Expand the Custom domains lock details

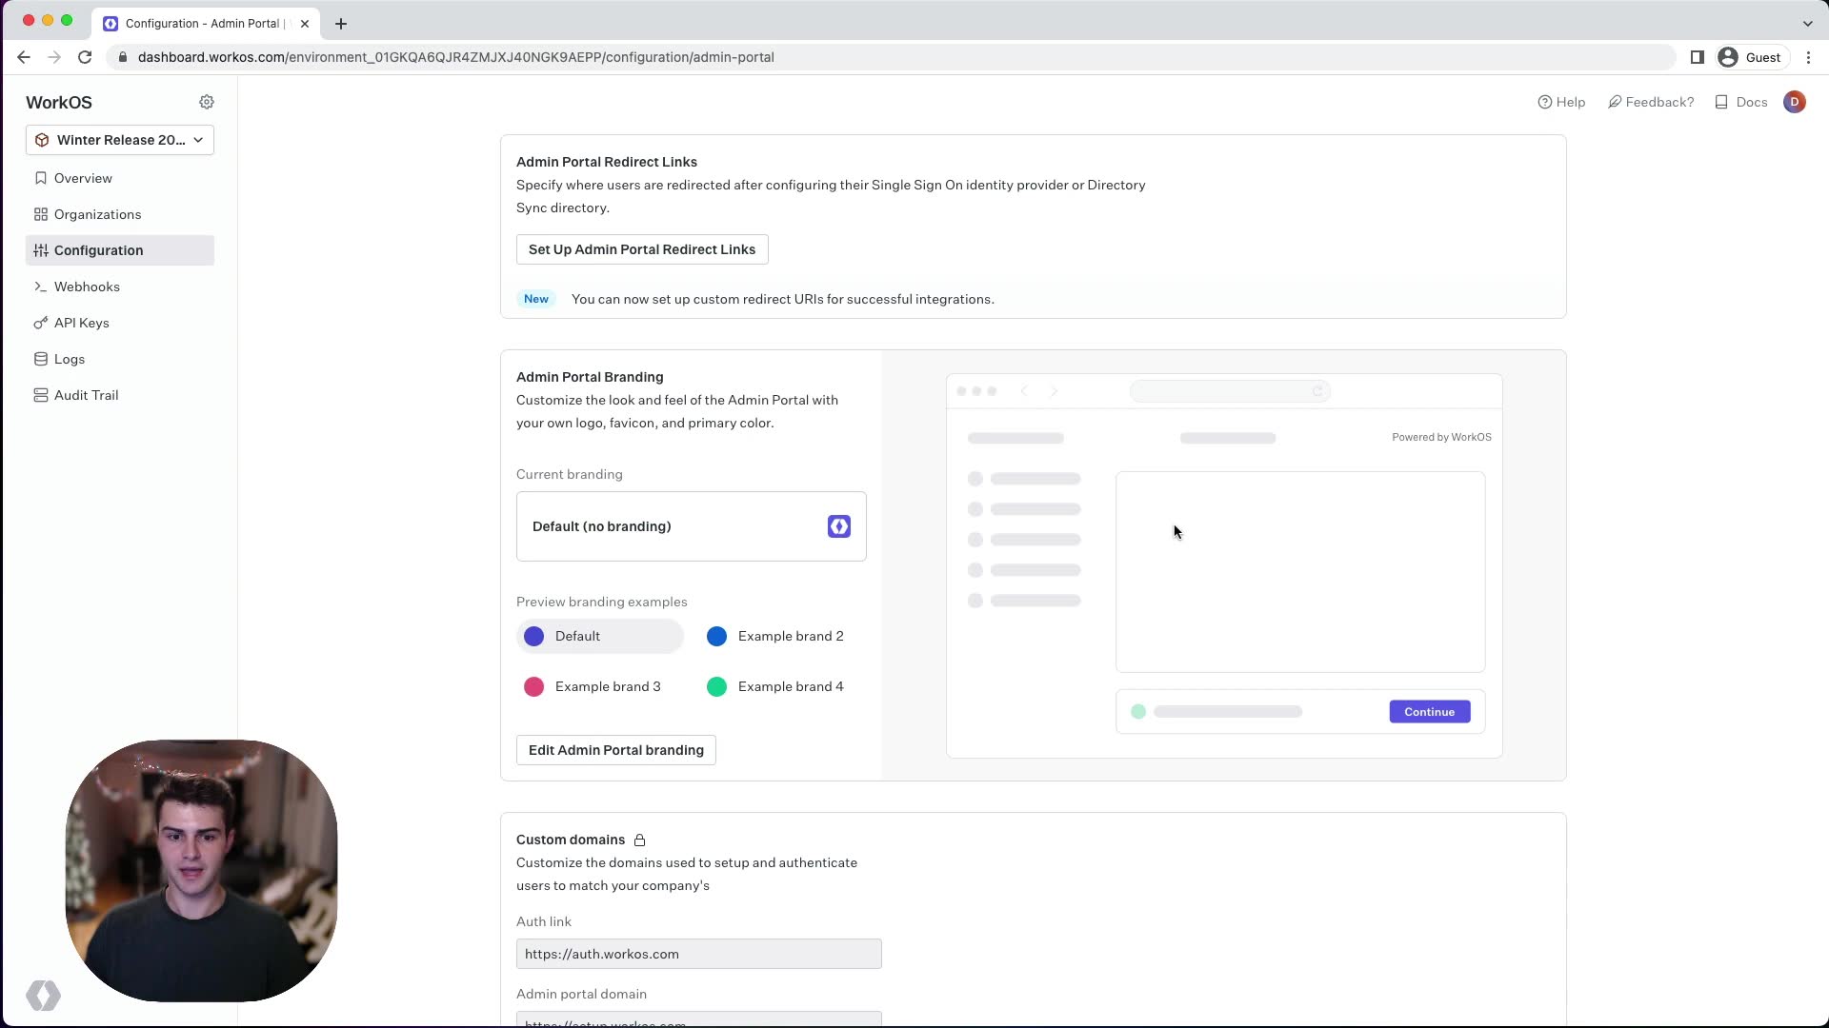tap(639, 840)
